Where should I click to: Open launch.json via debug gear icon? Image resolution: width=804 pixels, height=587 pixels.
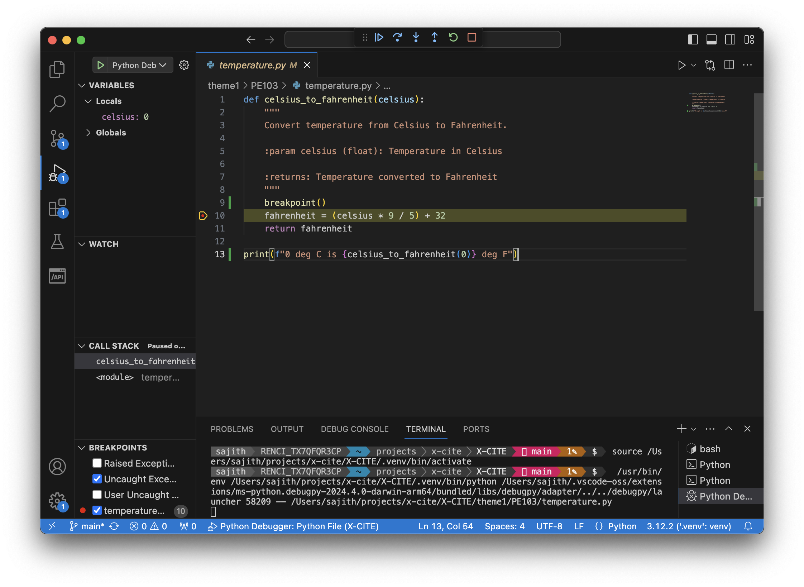(x=184, y=65)
